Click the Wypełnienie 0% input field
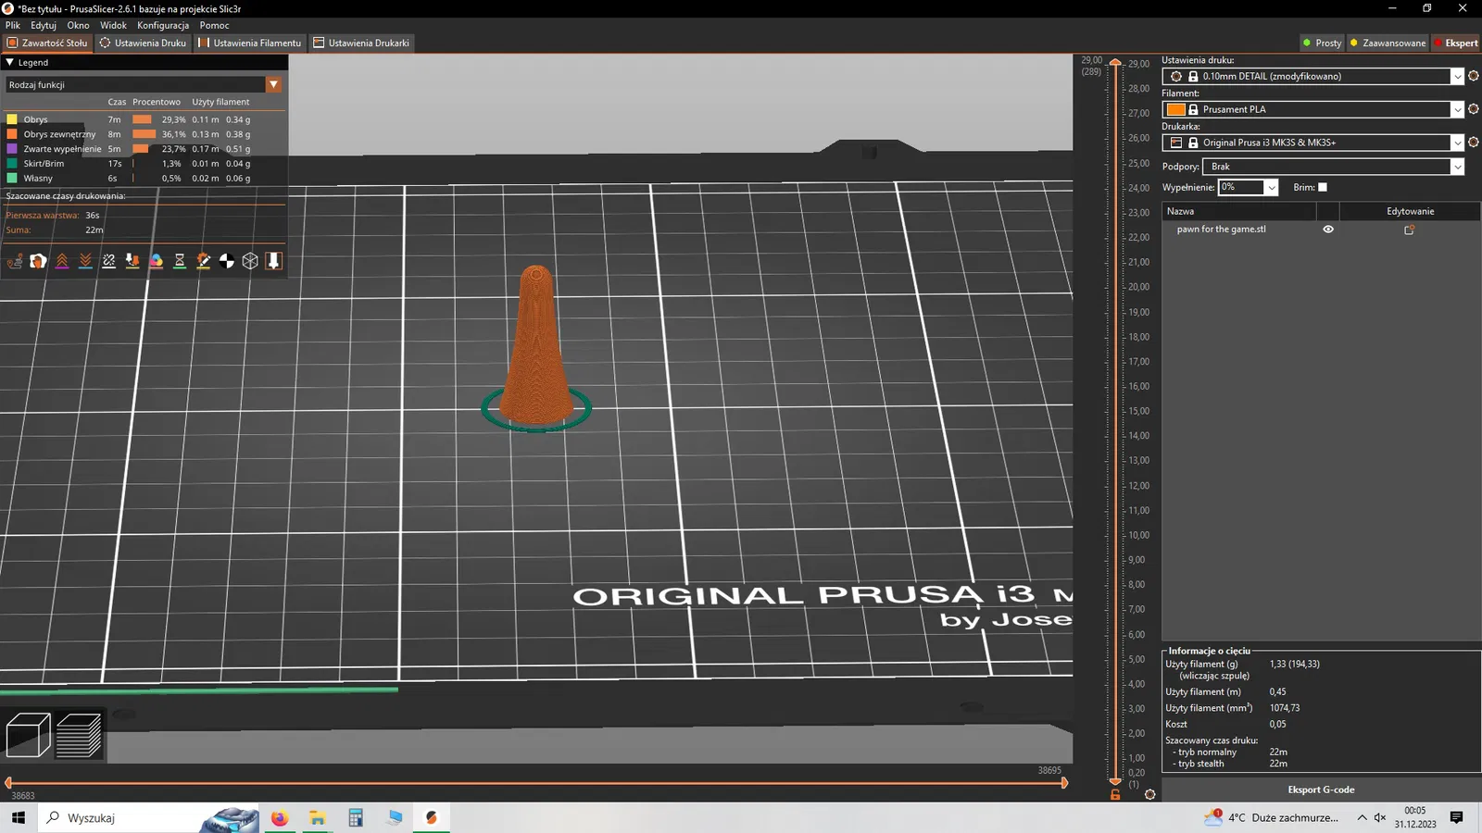 (1241, 187)
